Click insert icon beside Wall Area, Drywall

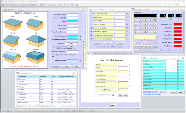(91, 32)
